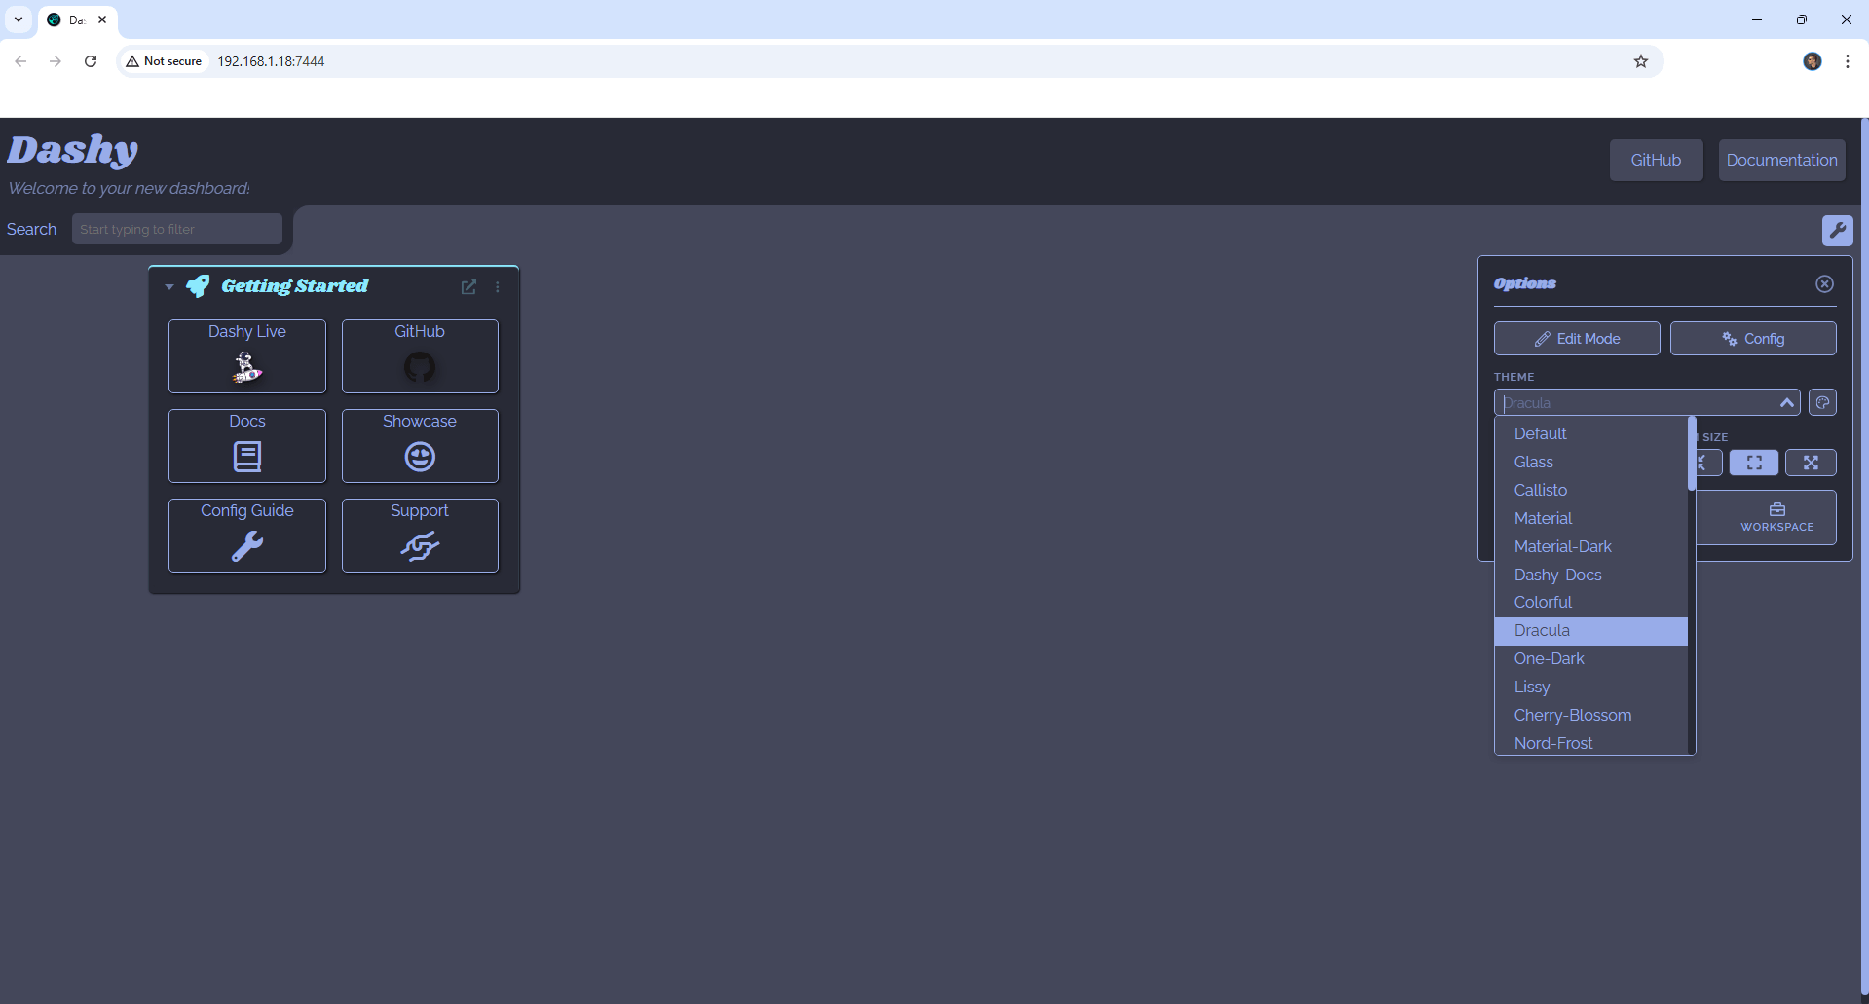Collapse the theme dropdown arrow
The image size is (1869, 1004).
point(1786,402)
